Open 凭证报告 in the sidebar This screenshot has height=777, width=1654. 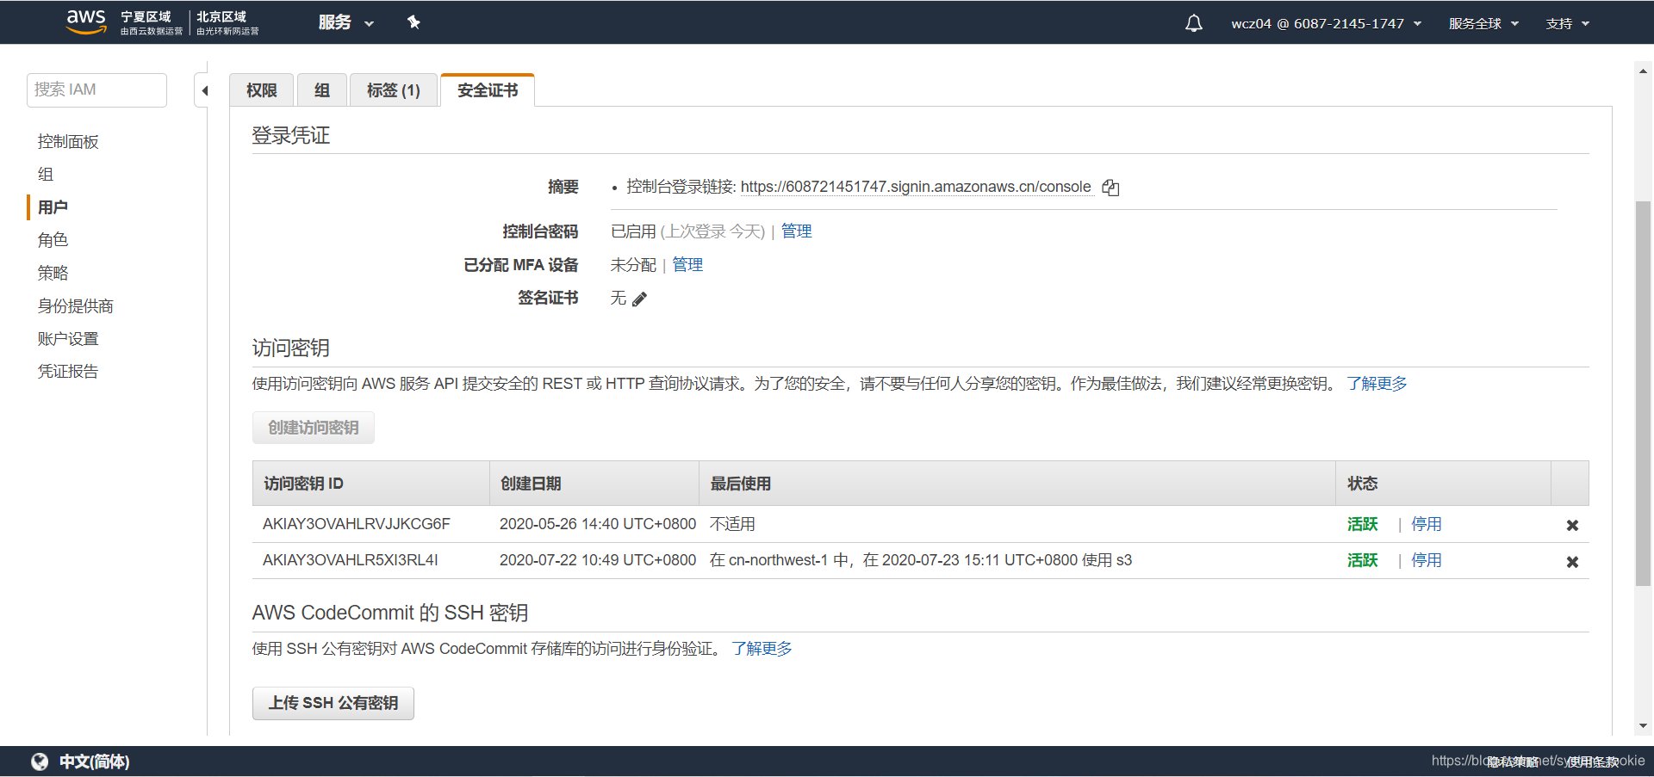point(68,372)
